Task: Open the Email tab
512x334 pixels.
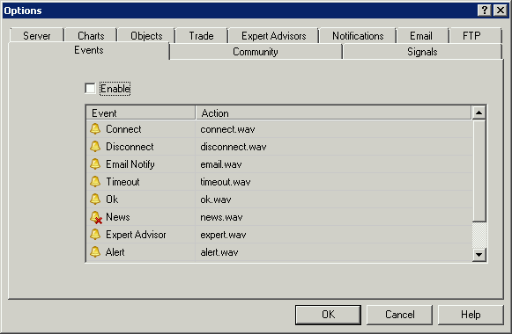Action: pos(421,35)
